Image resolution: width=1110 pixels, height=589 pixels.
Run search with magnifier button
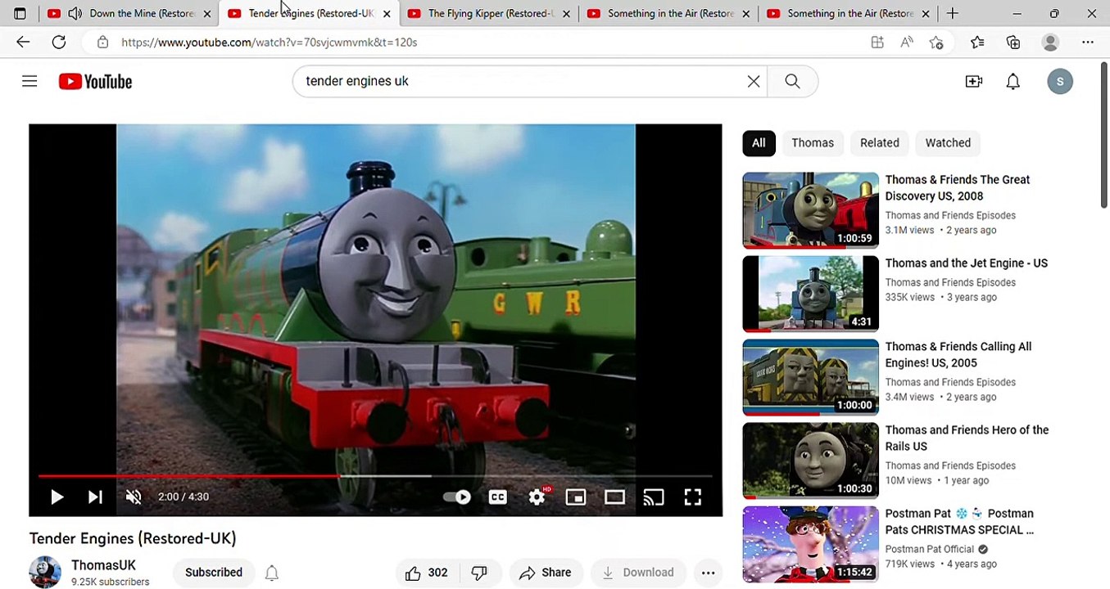[x=792, y=81]
